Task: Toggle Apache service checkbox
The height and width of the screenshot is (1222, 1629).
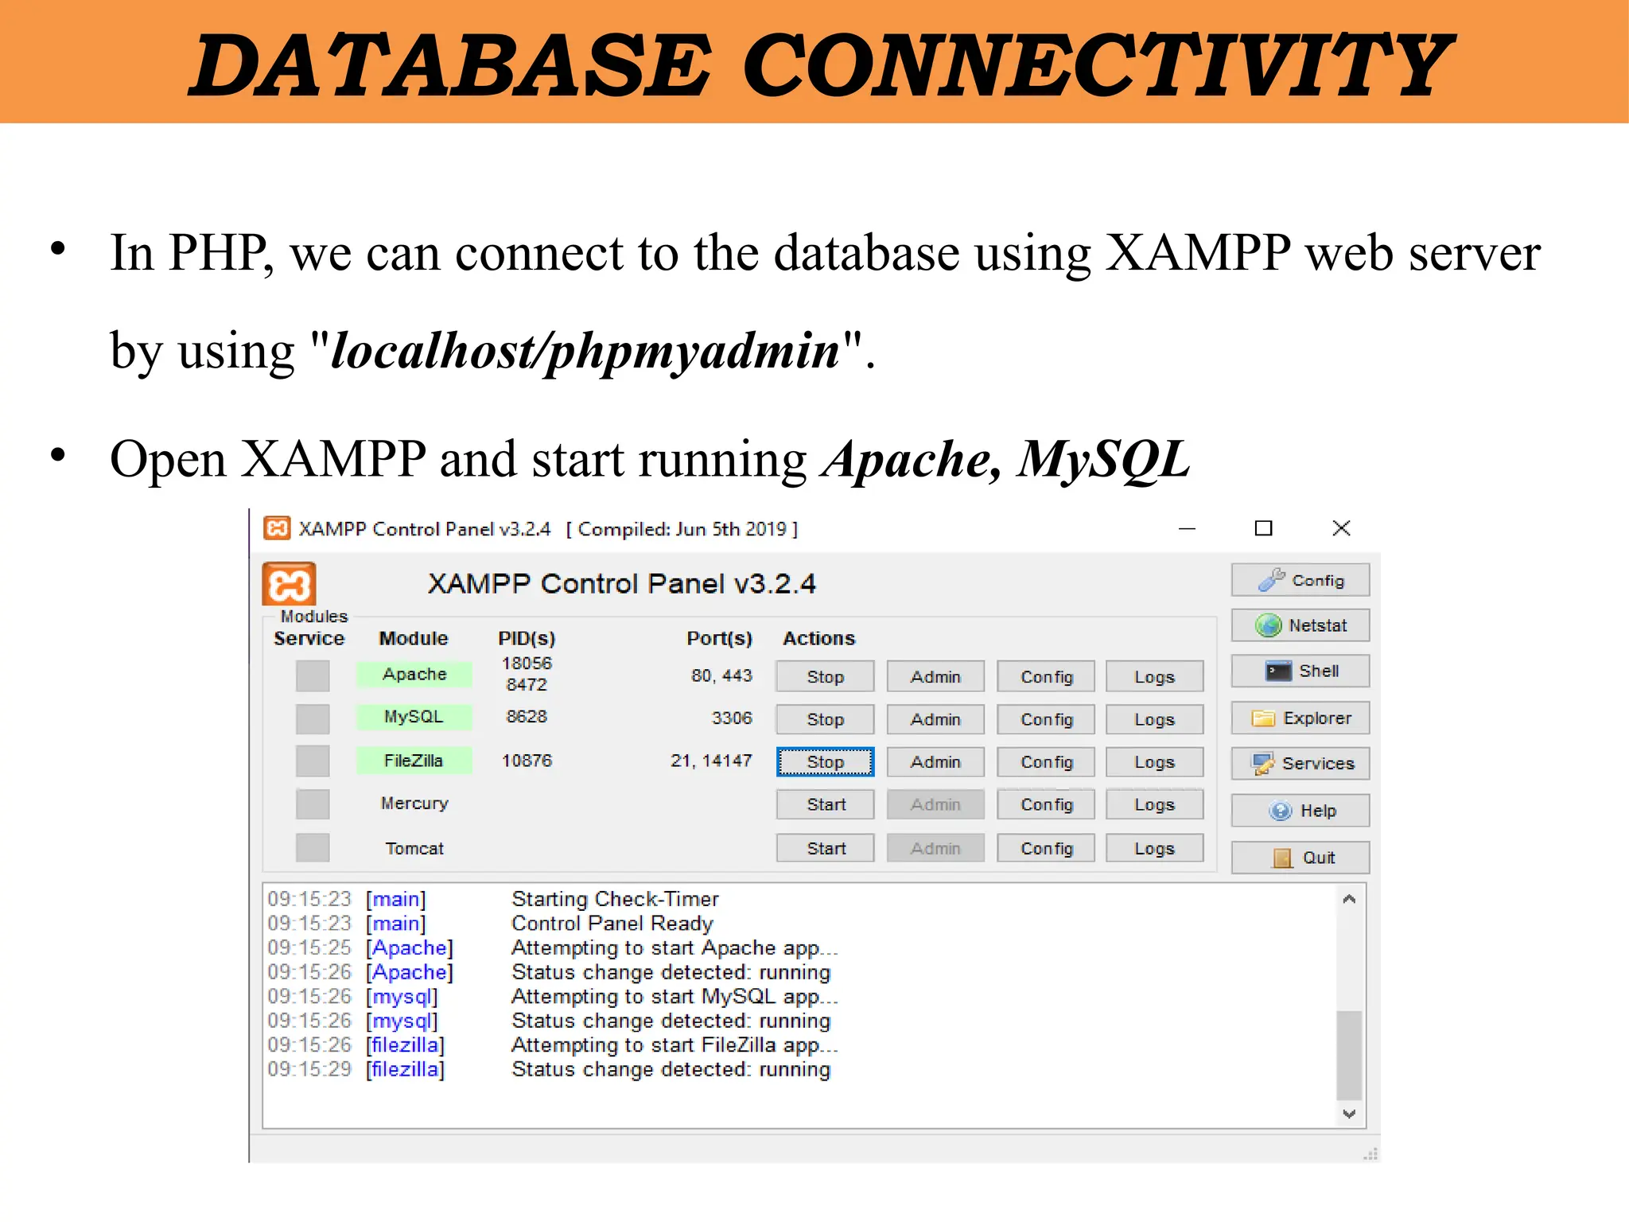Action: (313, 675)
